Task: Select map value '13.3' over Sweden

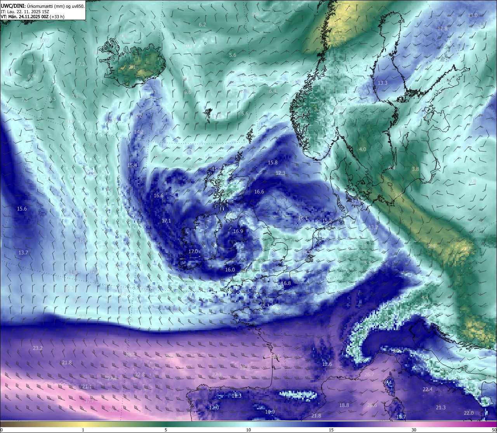Action: pos(382,83)
